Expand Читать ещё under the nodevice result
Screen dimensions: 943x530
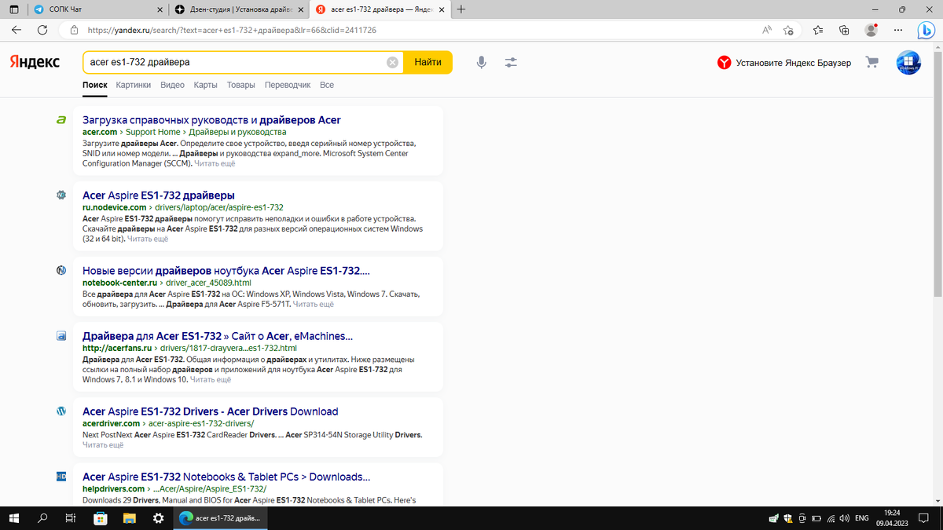click(x=148, y=239)
